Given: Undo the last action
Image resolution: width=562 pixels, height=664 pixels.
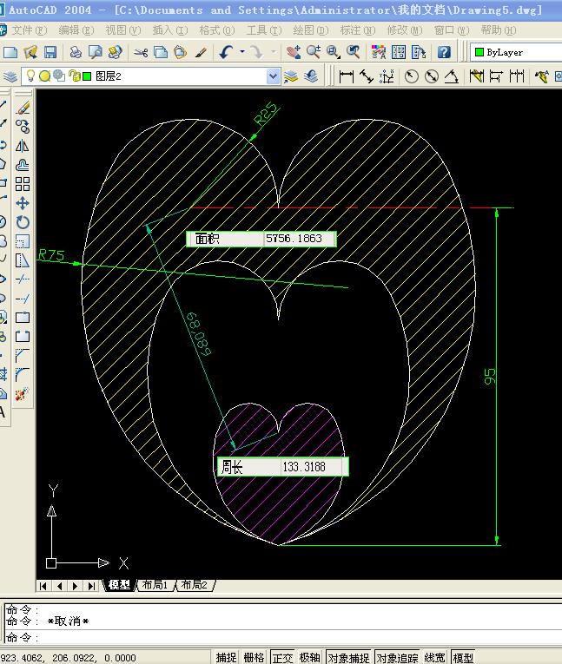Looking at the screenshot, I should pos(226,52).
